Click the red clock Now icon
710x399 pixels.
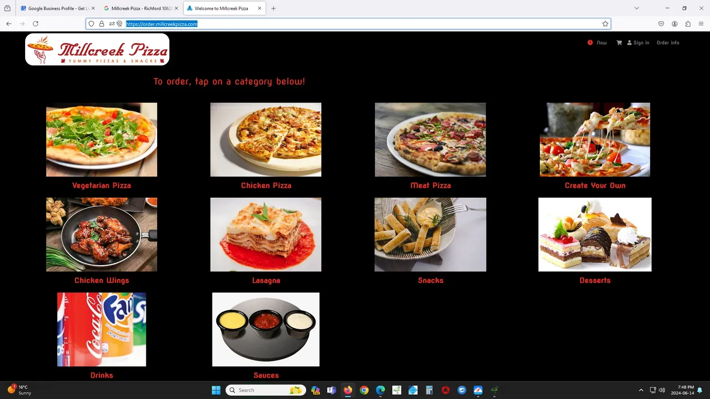pos(590,43)
